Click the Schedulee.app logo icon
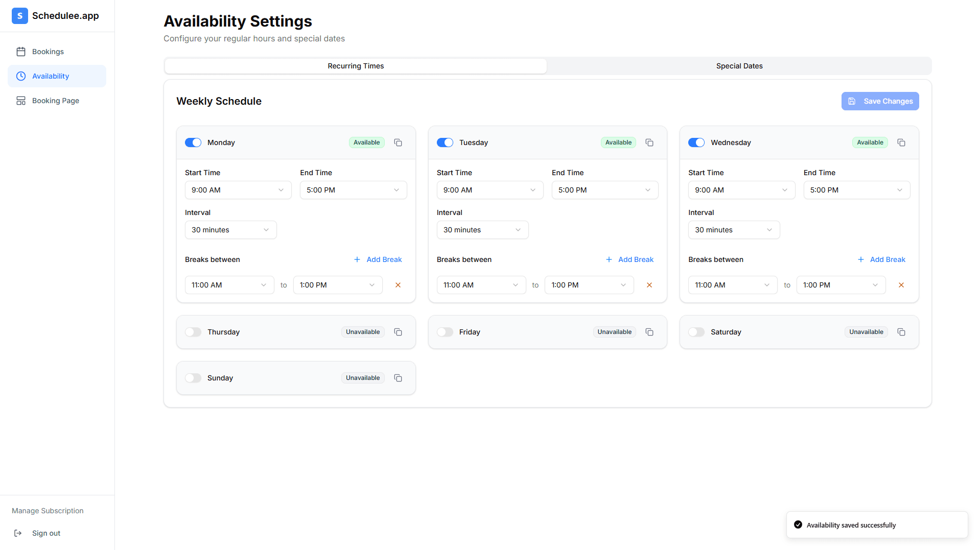Image resolution: width=980 pixels, height=550 pixels. click(20, 16)
